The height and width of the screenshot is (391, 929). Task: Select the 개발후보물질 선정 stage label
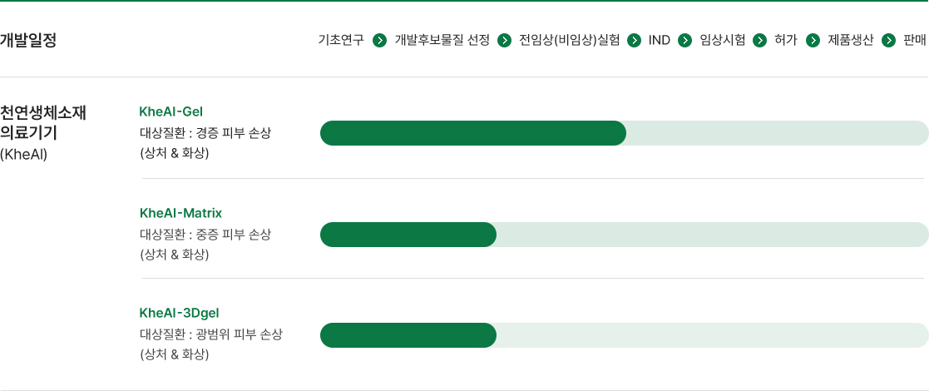click(x=442, y=40)
